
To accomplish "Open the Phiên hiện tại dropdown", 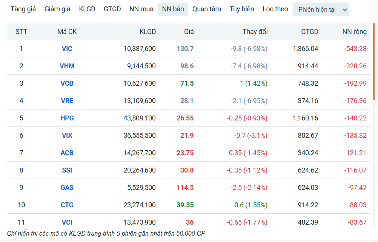I will pos(321,10).
